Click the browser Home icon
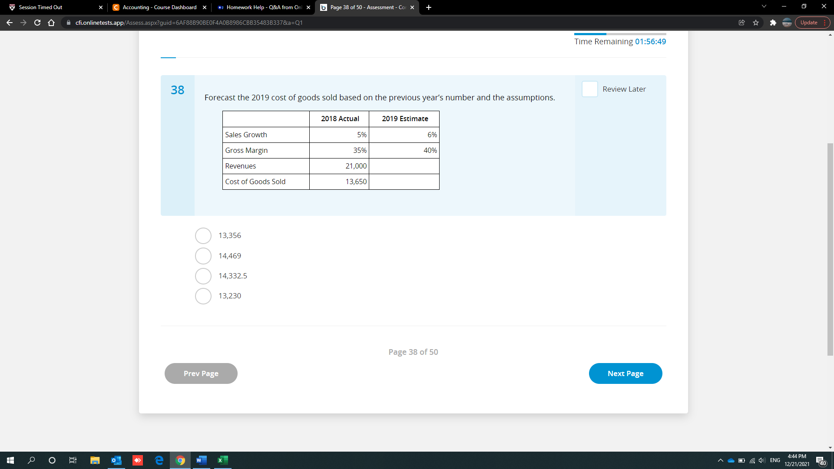 (51, 23)
